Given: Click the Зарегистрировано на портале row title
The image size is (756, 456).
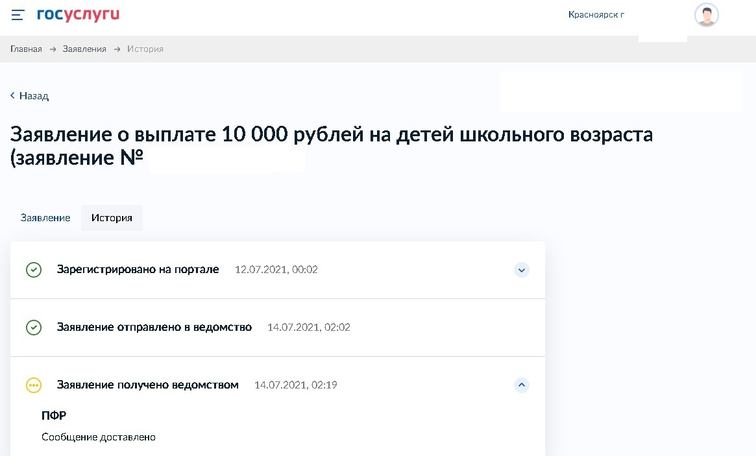Looking at the screenshot, I should click(x=138, y=270).
